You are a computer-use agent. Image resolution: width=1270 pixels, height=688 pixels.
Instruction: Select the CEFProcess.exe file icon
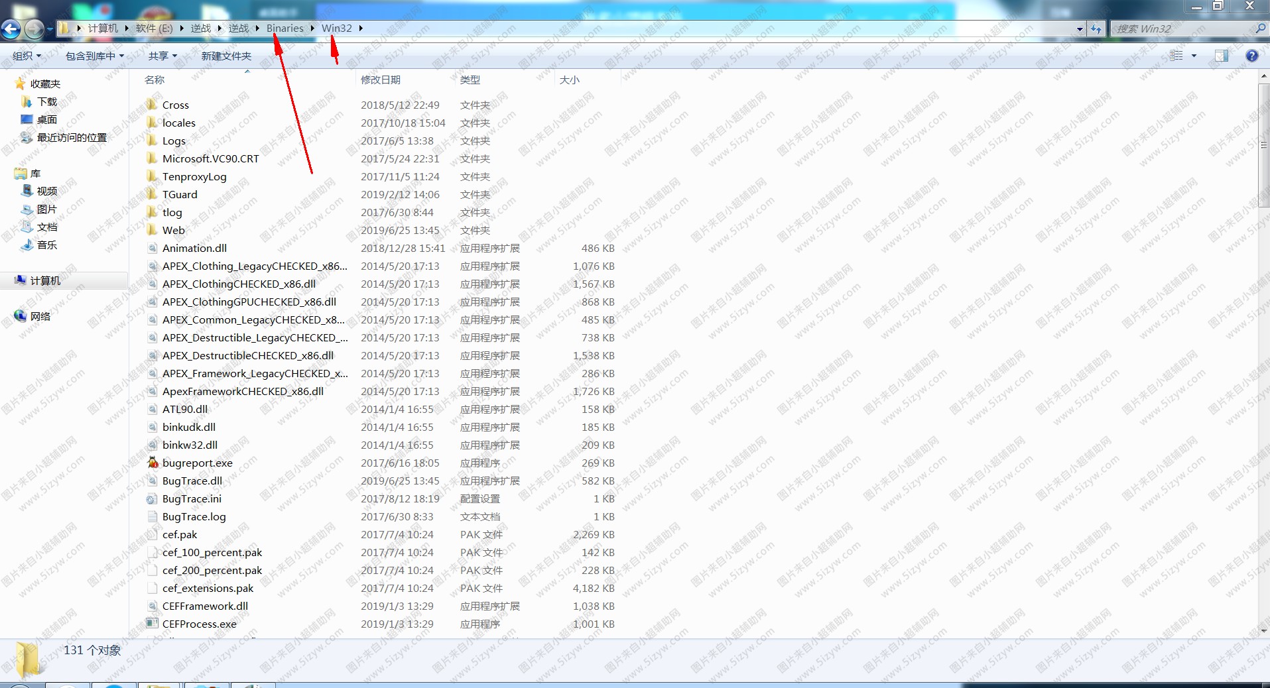click(153, 624)
